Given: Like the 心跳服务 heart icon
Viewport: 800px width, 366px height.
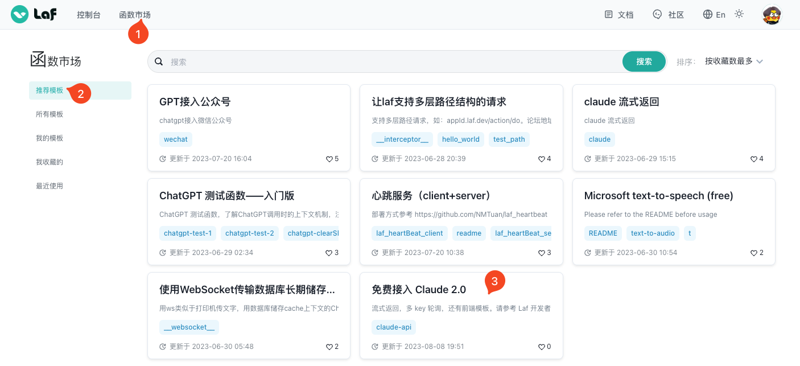Looking at the screenshot, I should click(x=542, y=253).
